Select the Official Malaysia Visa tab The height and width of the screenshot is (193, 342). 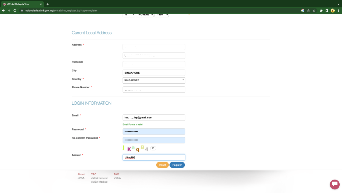22,4
